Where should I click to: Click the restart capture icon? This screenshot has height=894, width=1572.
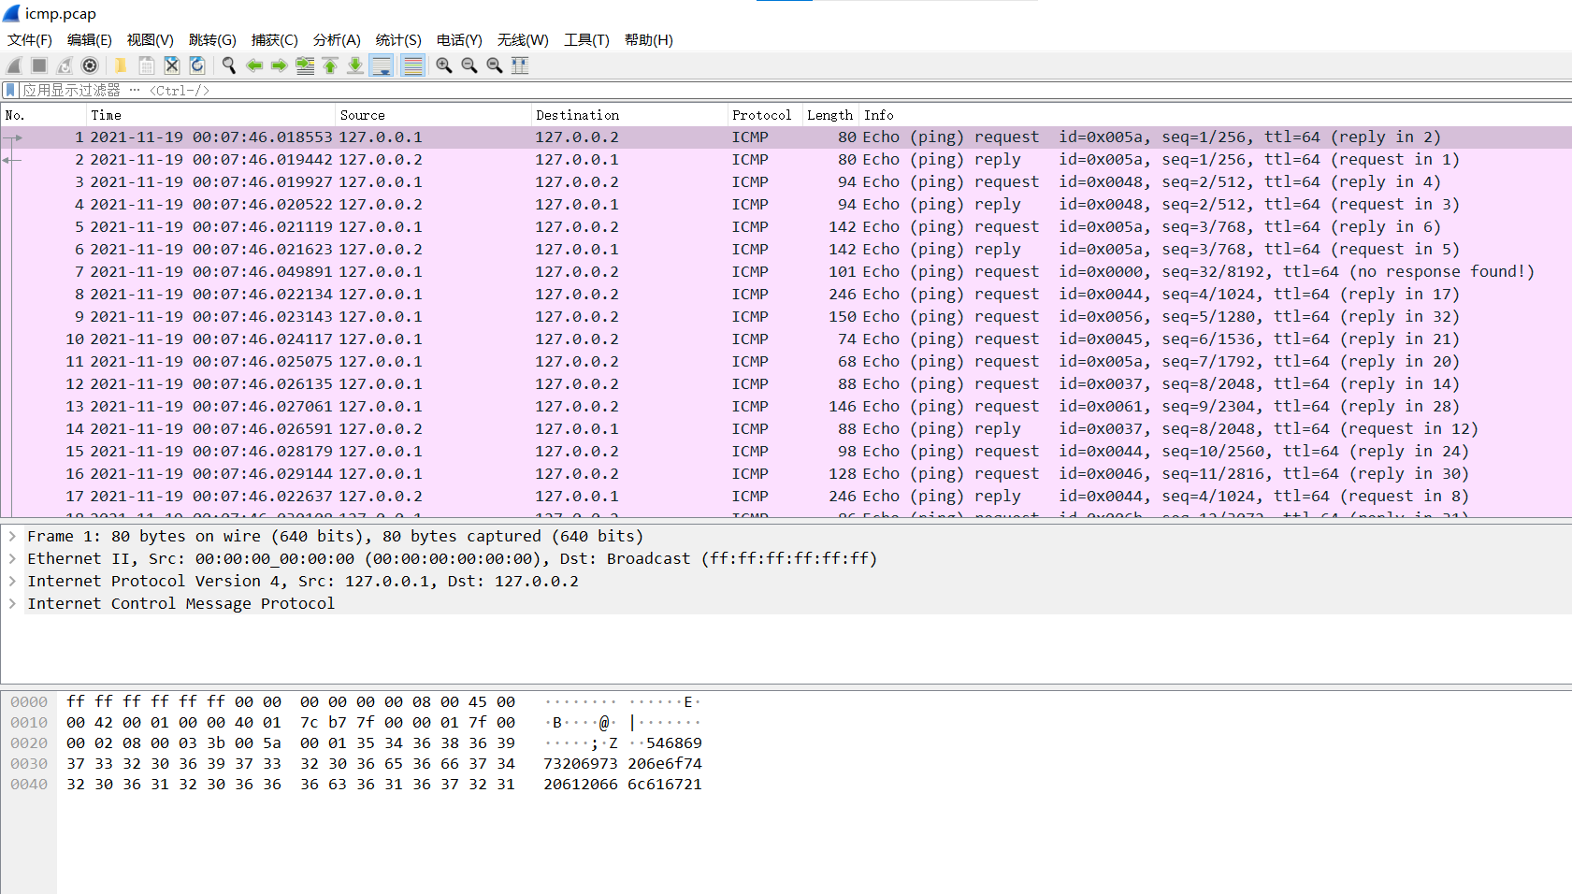[x=65, y=65]
